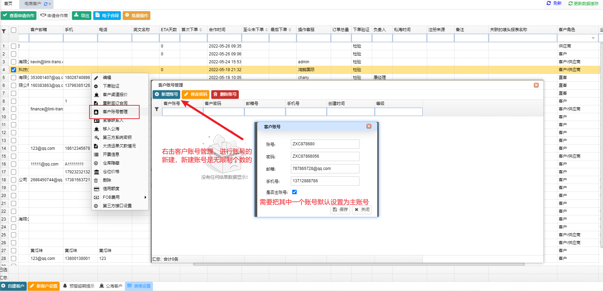Screen dimensions: 603x291
Task: Toggle the 是否主账号 checkbox
Action: [294, 192]
